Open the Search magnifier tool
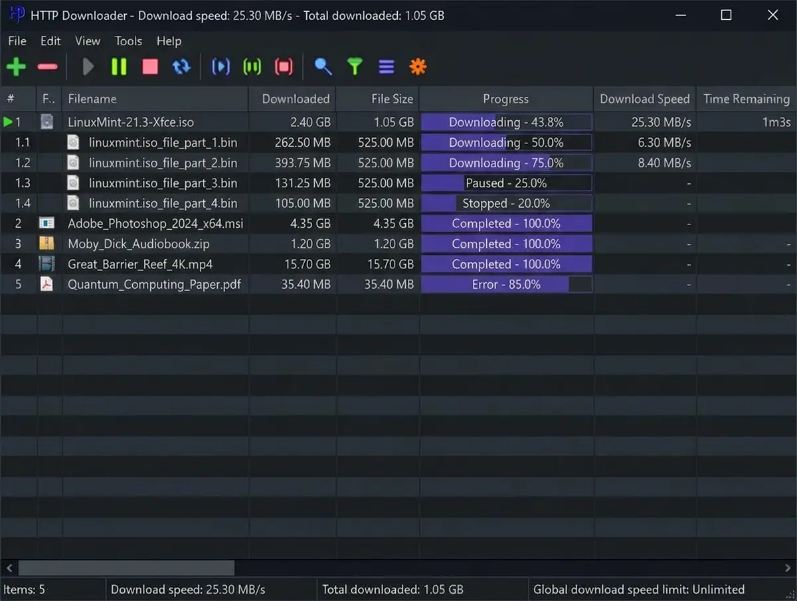This screenshot has width=797, height=601. [323, 66]
